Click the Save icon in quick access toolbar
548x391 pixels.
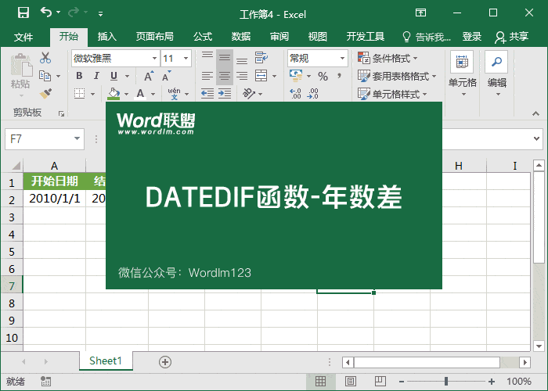[23, 13]
